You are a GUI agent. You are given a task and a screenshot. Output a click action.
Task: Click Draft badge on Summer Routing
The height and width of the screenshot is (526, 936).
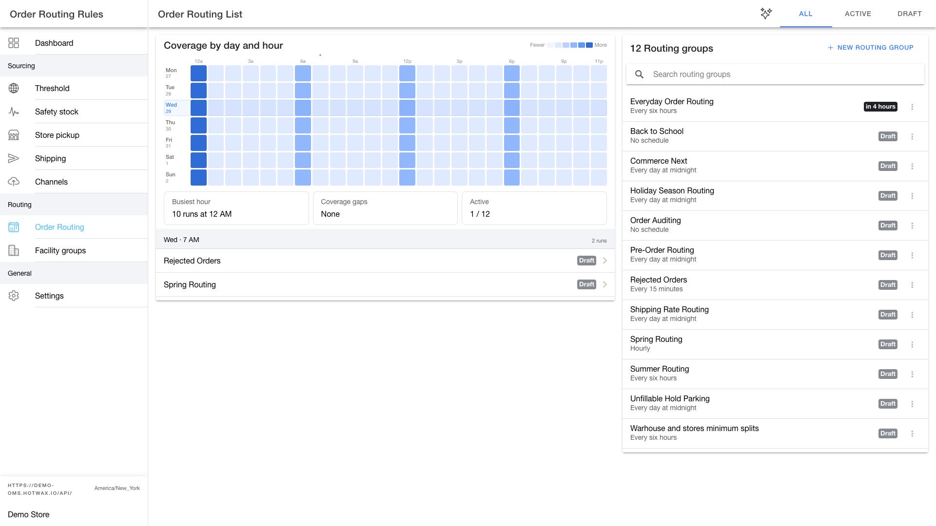(x=888, y=374)
